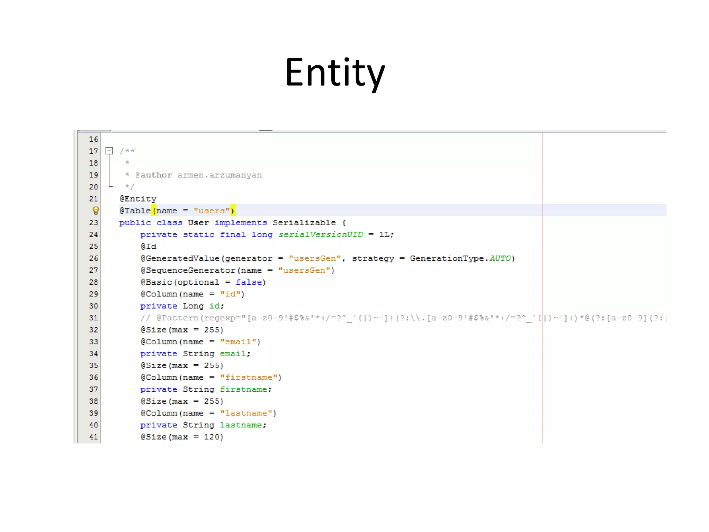
Task: Click @Basic(optional = false) line
Action: point(203,282)
